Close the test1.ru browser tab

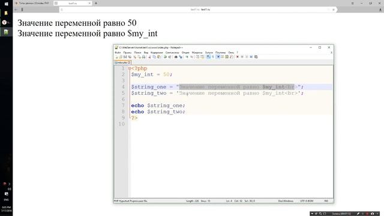tap(89, 3)
